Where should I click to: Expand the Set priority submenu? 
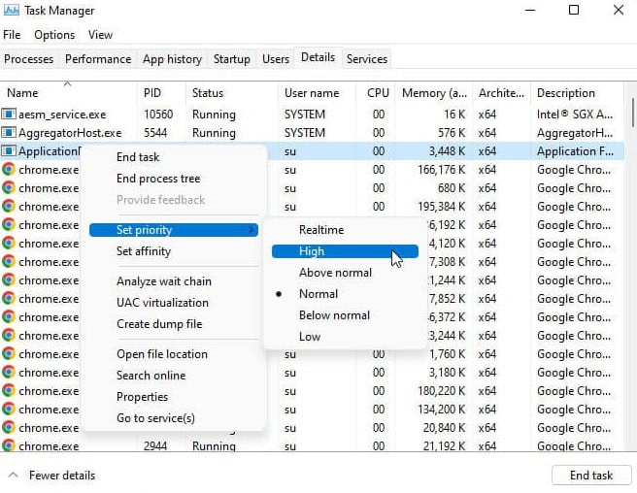(174, 230)
